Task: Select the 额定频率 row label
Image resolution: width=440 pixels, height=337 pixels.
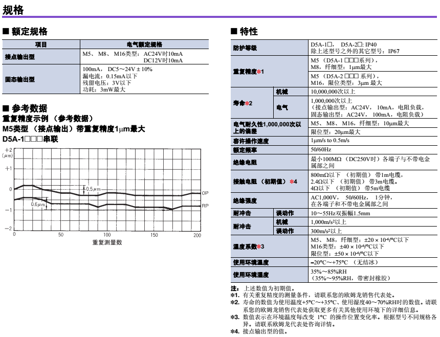Action: pyautogui.click(x=245, y=150)
